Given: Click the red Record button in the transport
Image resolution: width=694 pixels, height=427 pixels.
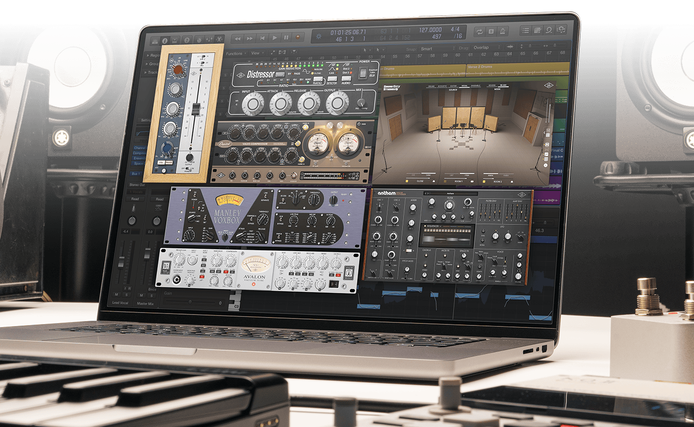Looking at the screenshot, I should 297,37.
